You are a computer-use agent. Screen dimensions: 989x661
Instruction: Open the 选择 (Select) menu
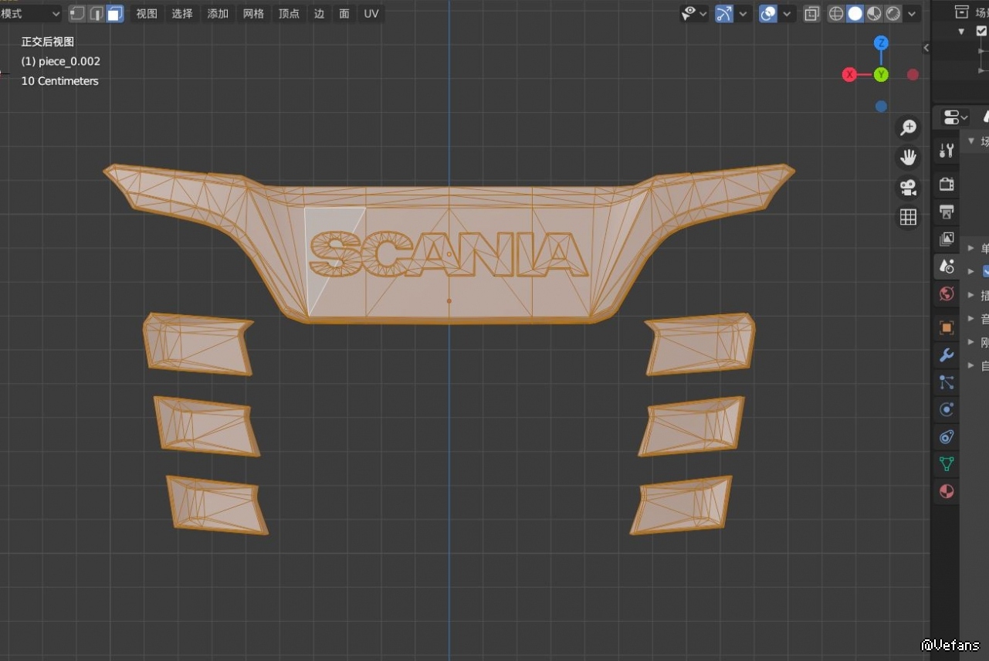tap(182, 14)
